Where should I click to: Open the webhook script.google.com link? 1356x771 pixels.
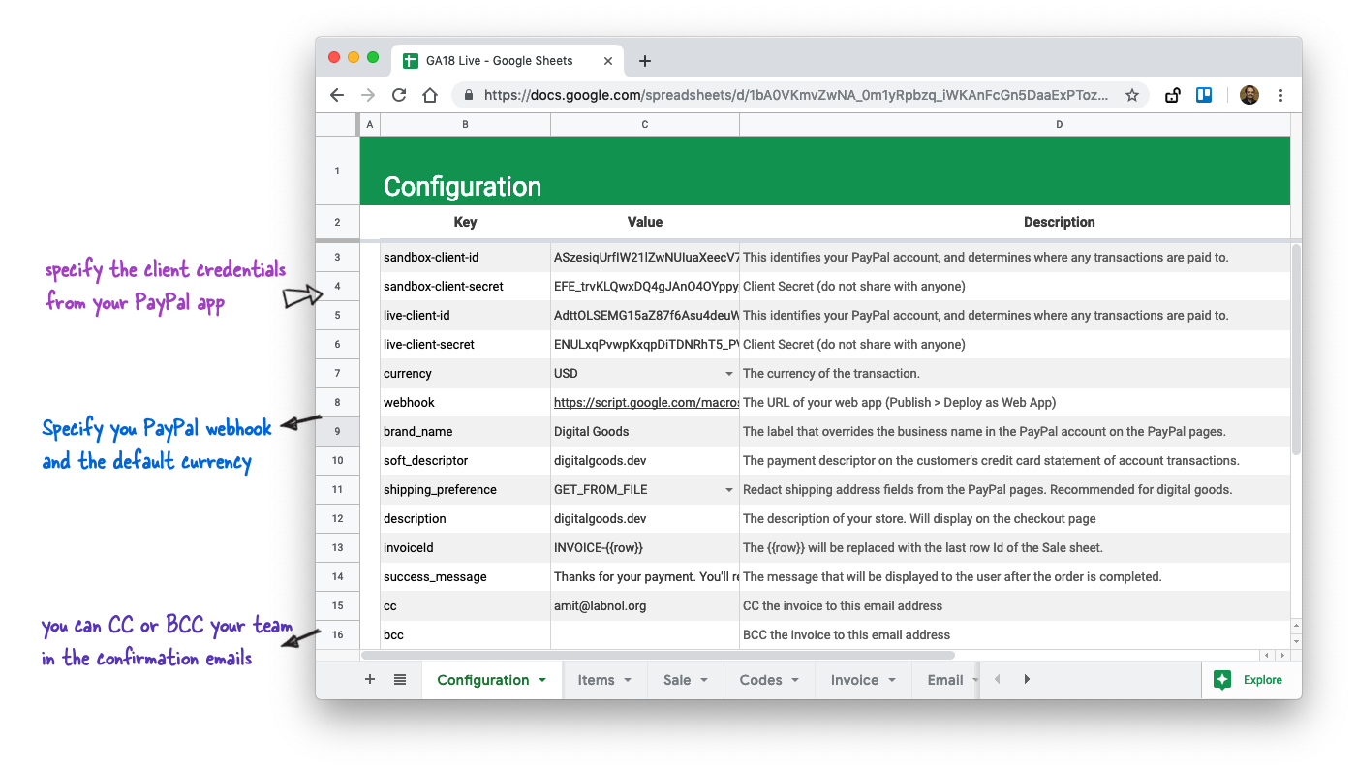(646, 403)
